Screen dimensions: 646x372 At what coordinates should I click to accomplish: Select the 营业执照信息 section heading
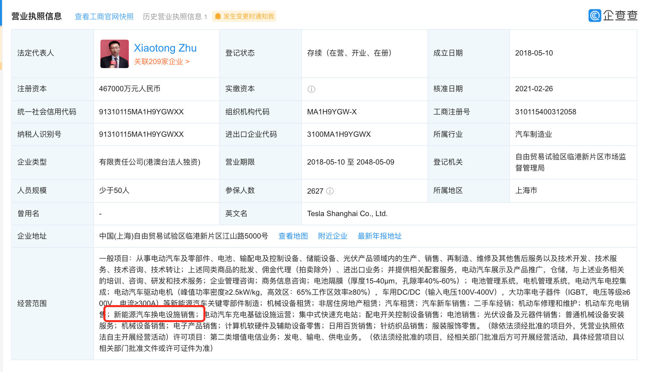[x=37, y=16]
